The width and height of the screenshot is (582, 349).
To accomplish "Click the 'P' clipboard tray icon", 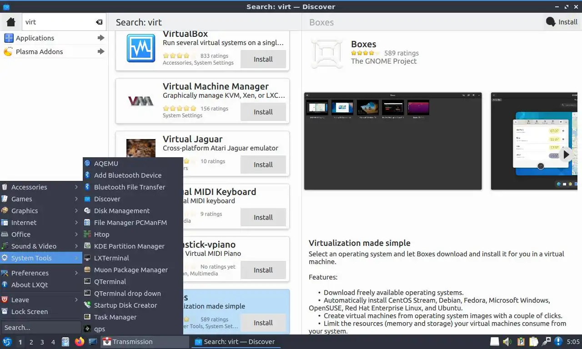I will 521,342.
